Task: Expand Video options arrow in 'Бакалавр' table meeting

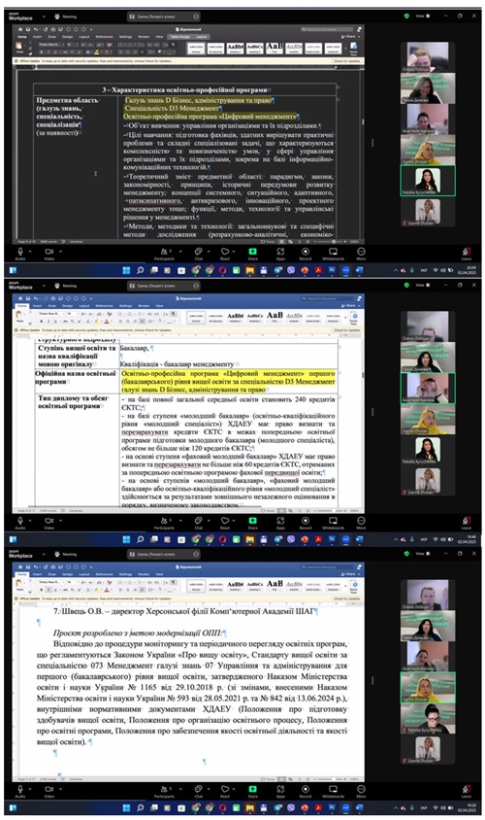Action: 60,519
